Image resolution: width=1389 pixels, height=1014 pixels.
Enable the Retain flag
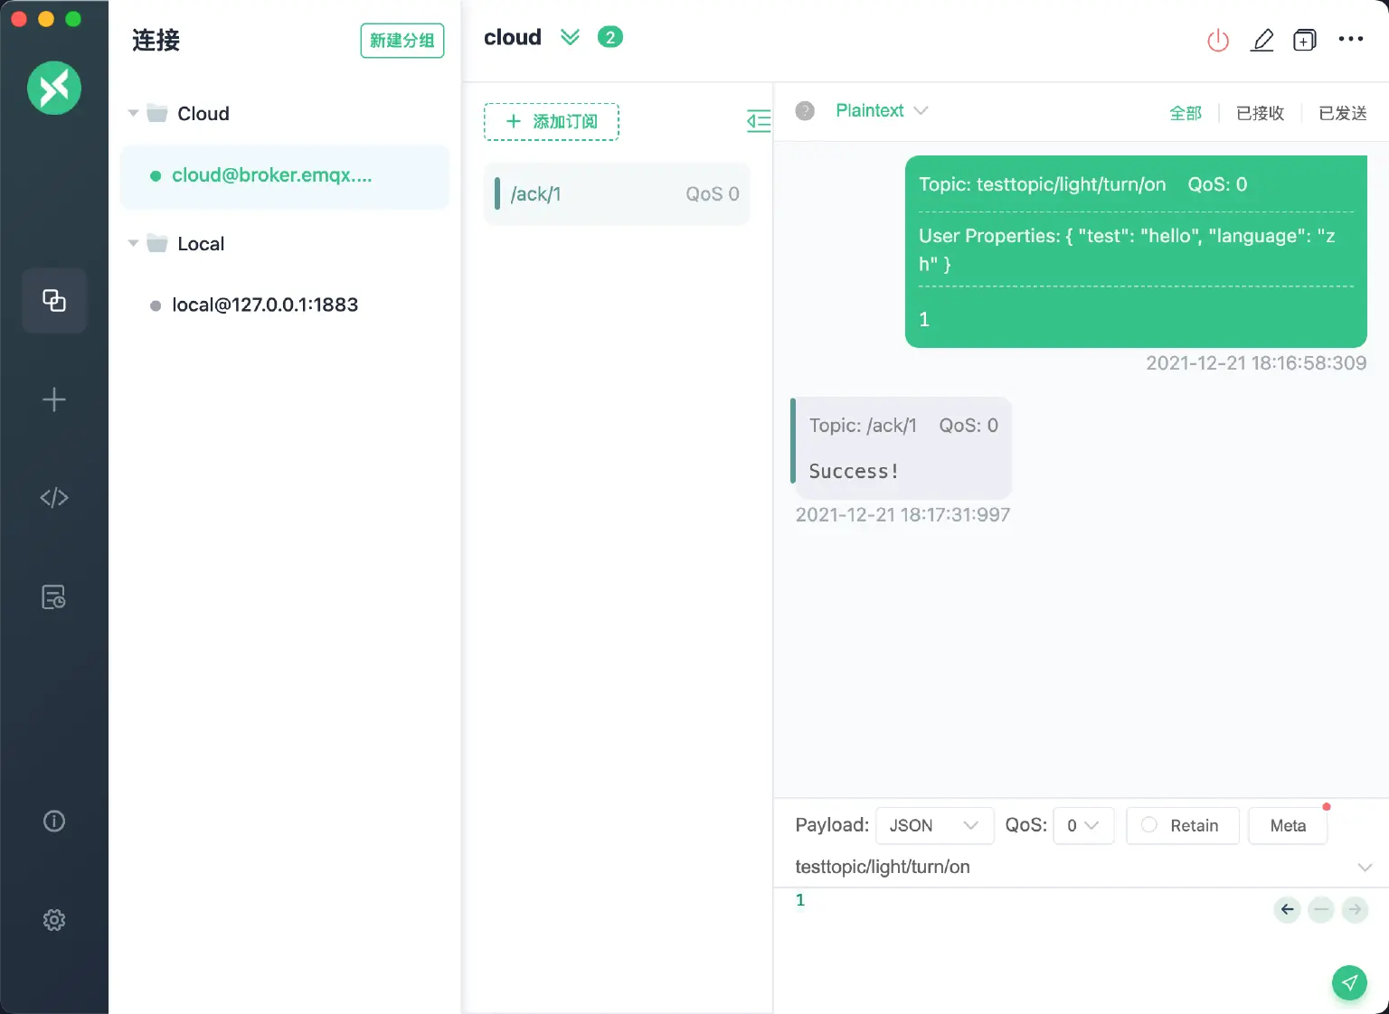point(1149,825)
